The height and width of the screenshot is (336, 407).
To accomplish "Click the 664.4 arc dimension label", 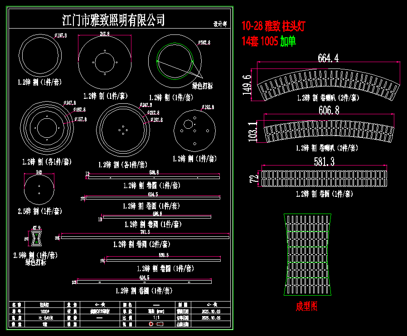I will [328, 58].
